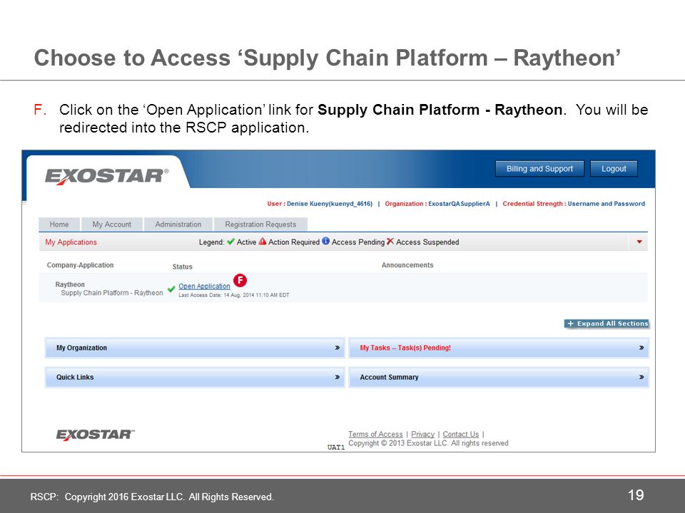Image resolution: width=685 pixels, height=513 pixels.
Task: Expand My Tasks – Task(s) Pending!
Action: (499, 348)
